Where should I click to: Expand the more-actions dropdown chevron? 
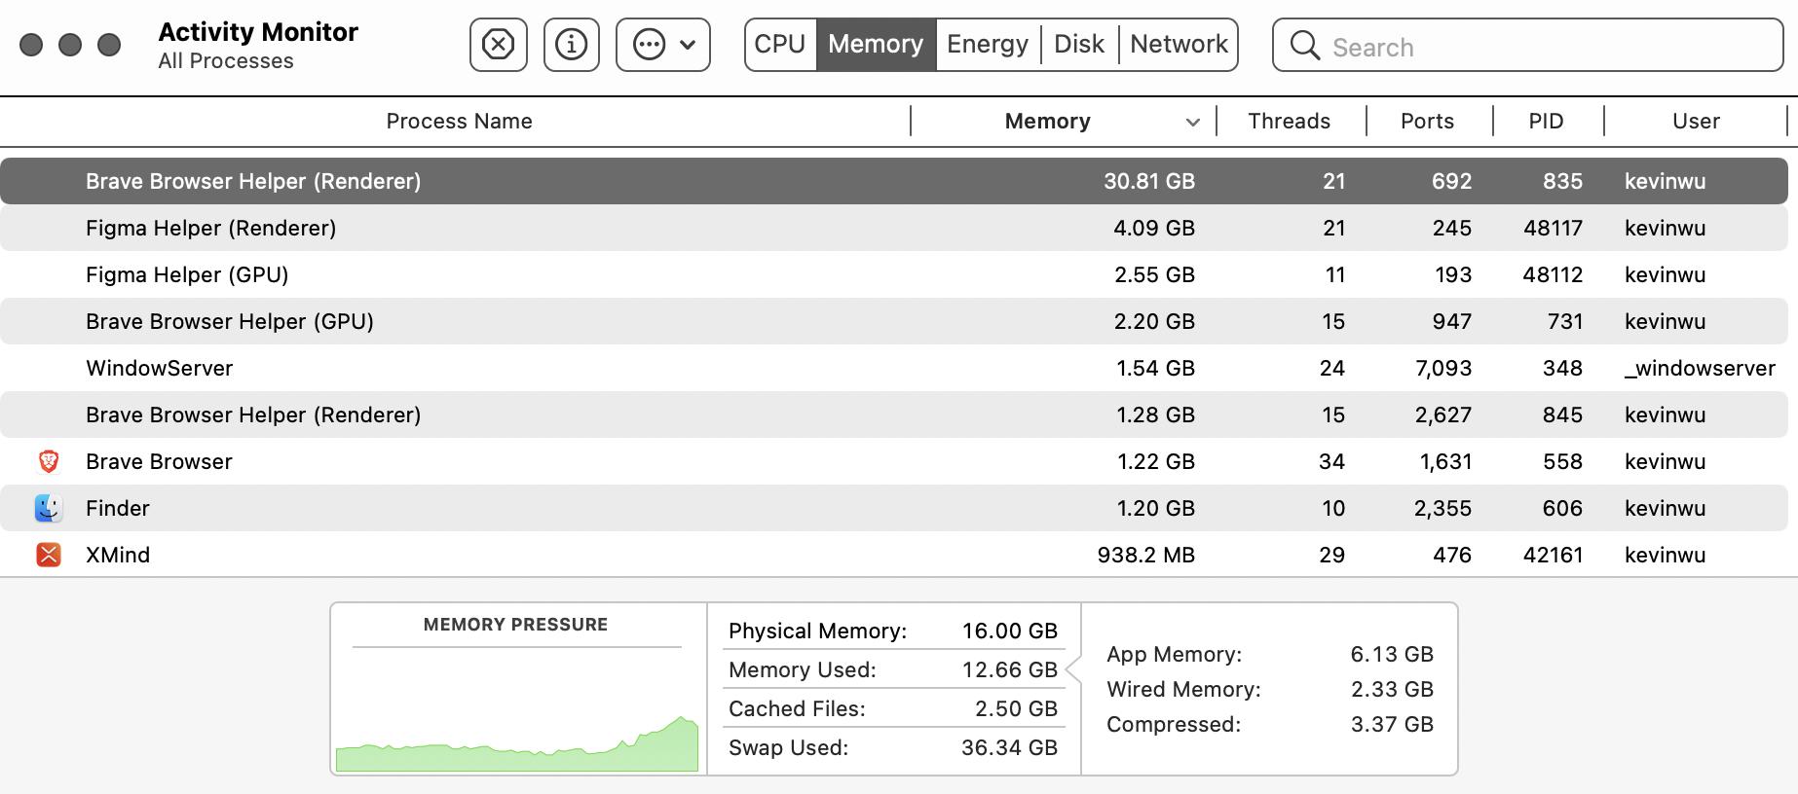(x=688, y=45)
